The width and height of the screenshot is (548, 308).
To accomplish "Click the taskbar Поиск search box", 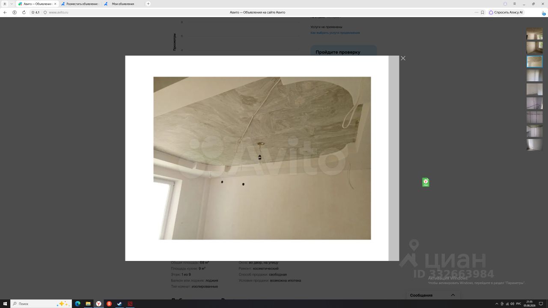I will point(41,304).
